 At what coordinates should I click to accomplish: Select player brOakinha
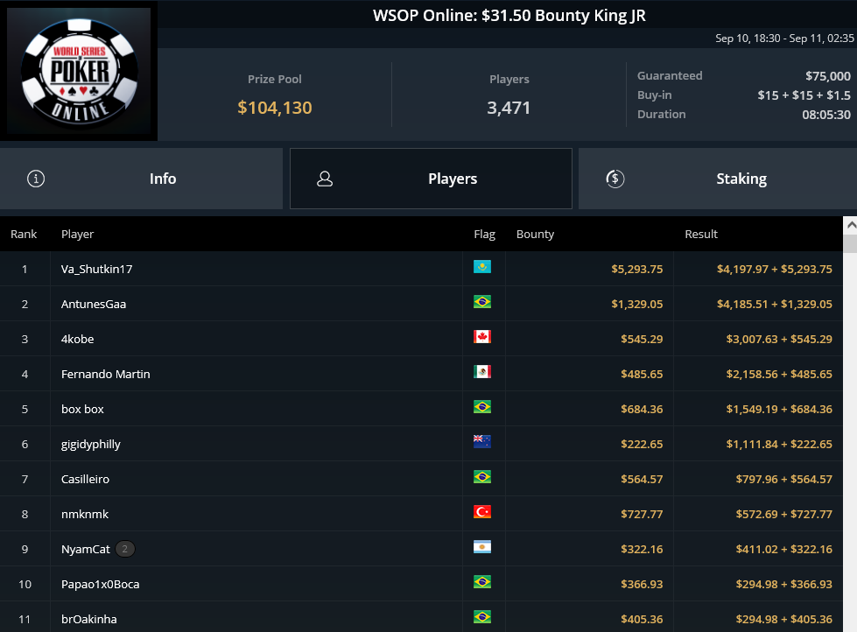pos(89,619)
